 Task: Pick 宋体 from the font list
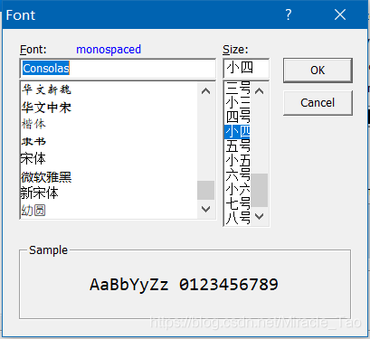pyautogui.click(x=33, y=158)
